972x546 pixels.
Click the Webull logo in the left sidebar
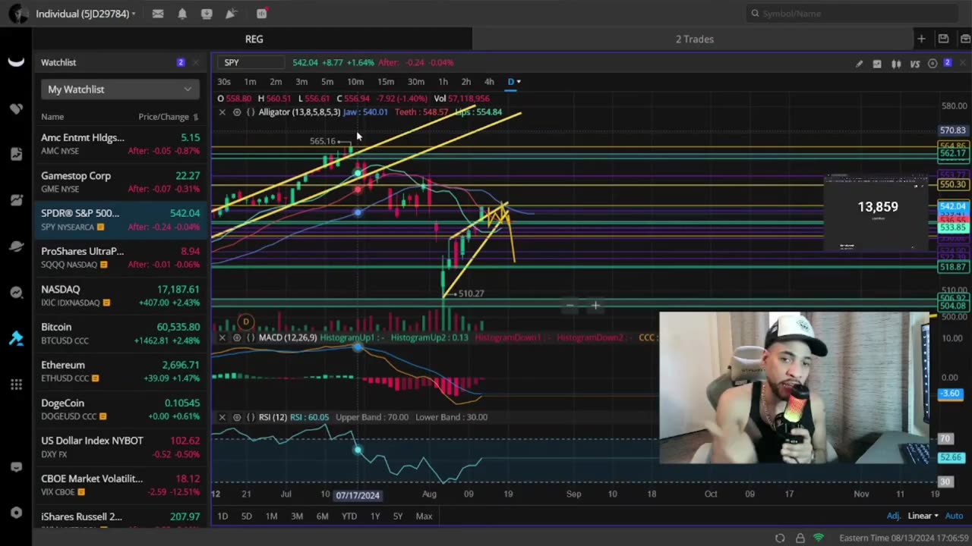[16, 62]
